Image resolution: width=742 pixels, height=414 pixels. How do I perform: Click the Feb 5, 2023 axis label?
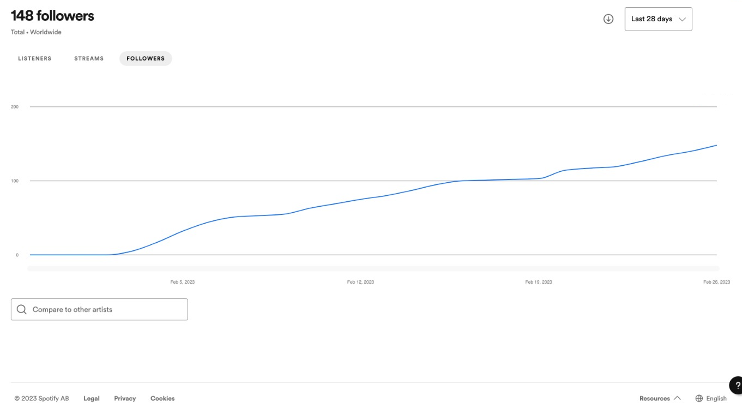point(182,282)
